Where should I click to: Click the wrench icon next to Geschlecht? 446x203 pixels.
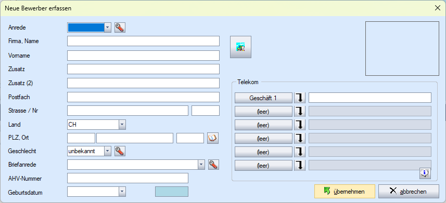tap(120, 151)
